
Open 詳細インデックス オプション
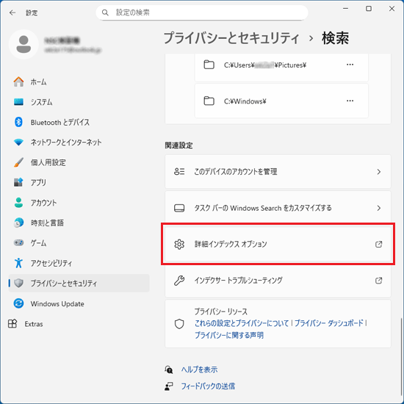[x=278, y=244]
